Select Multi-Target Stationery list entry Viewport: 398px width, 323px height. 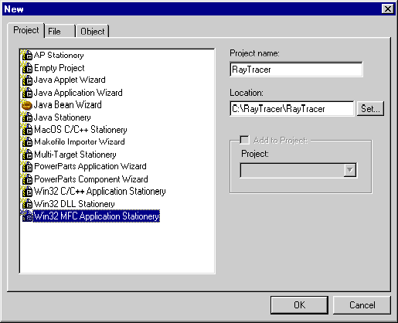click(75, 155)
